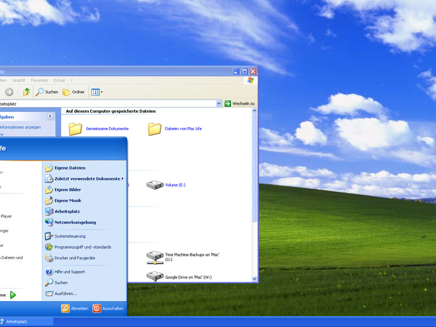Click green All Programs arrow
This screenshot has width=436, height=327.
tap(13, 295)
